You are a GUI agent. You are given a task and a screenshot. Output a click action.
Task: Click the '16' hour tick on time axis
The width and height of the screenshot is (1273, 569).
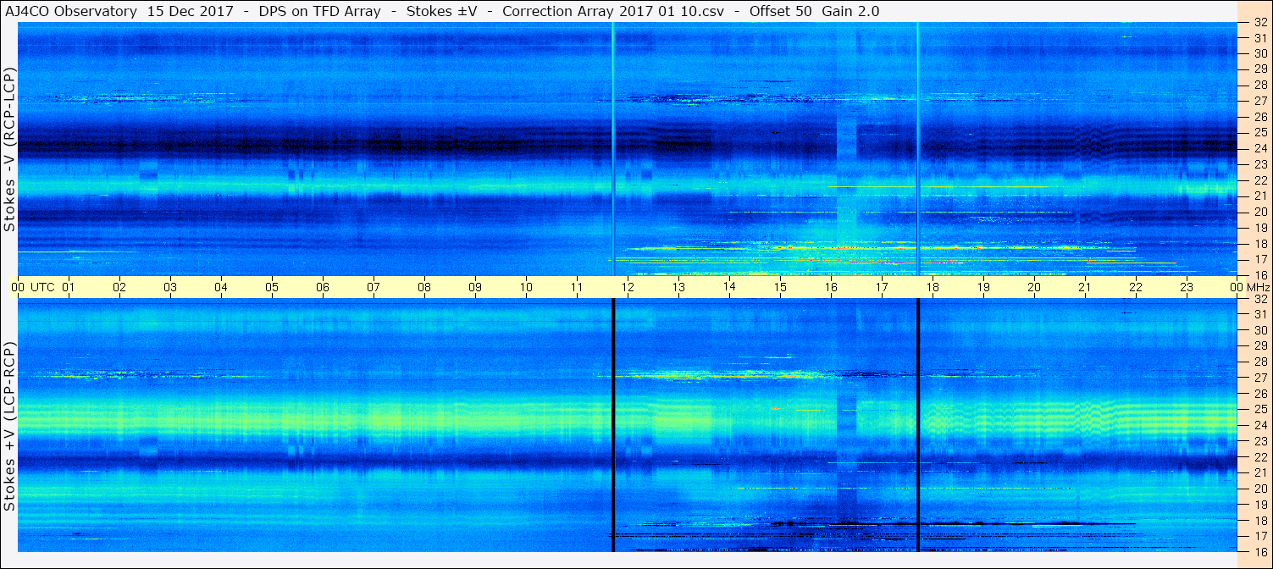tap(831, 287)
